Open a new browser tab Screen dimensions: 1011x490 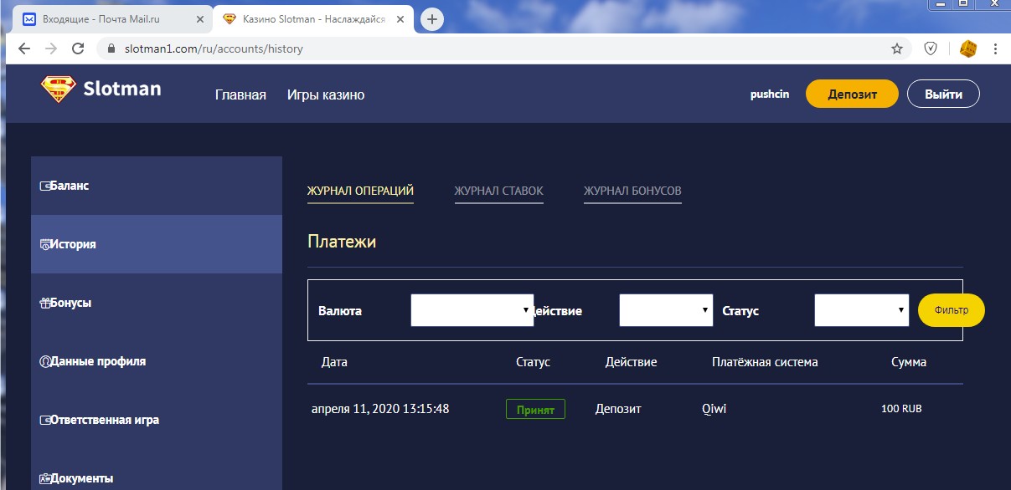pyautogui.click(x=432, y=18)
